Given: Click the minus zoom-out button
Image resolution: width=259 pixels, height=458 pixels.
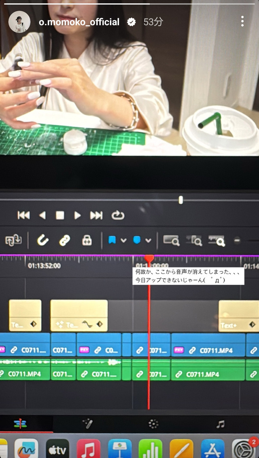Looking at the screenshot, I should click(x=238, y=241).
